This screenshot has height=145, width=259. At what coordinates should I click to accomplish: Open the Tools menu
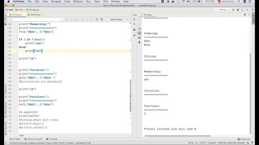click(97, 2)
